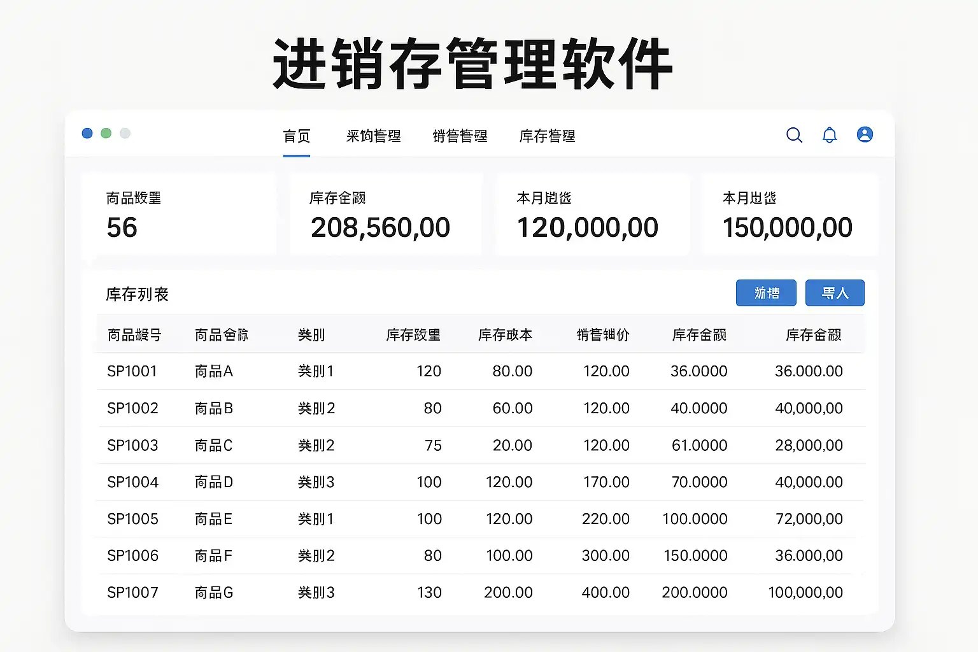
Task: Open the user profile avatar icon
Action: click(x=865, y=134)
